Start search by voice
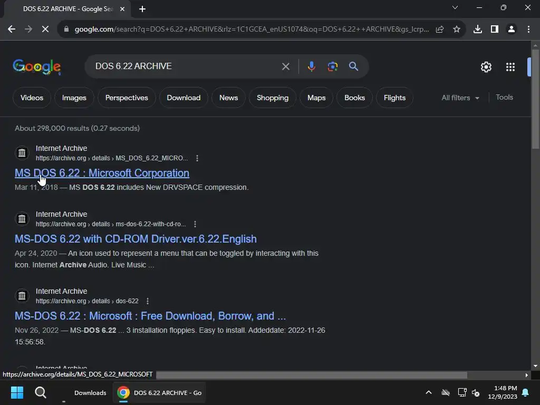 [311, 66]
